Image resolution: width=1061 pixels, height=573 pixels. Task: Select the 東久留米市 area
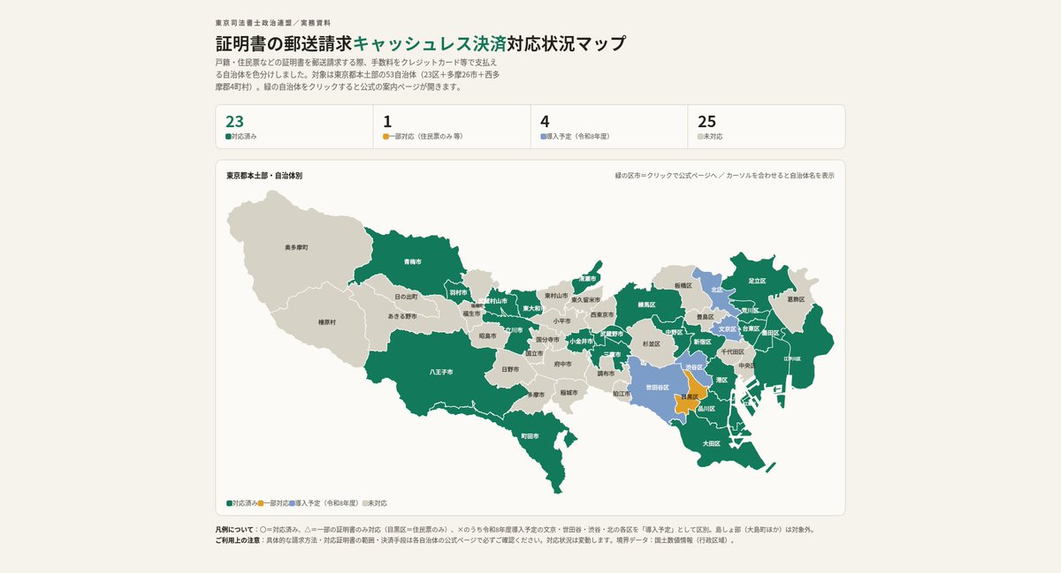585,300
